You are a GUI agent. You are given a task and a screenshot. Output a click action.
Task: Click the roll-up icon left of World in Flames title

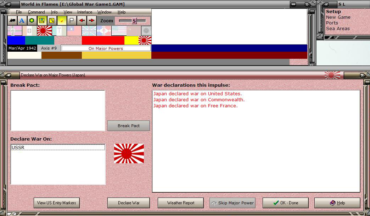pyautogui.click(x=9, y=4)
